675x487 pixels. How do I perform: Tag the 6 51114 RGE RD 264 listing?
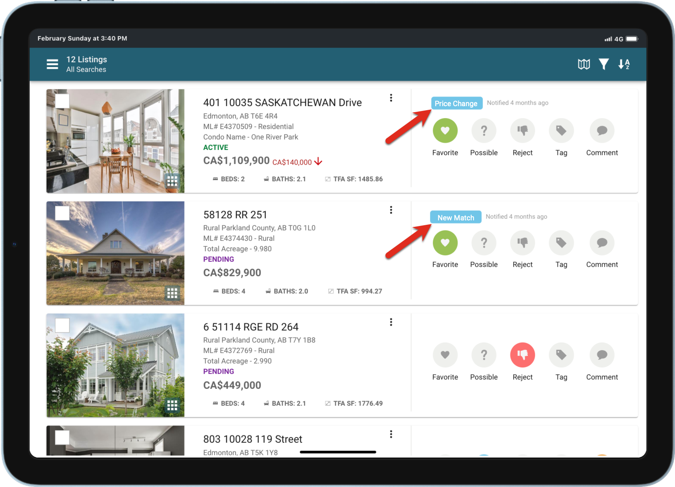pos(561,355)
